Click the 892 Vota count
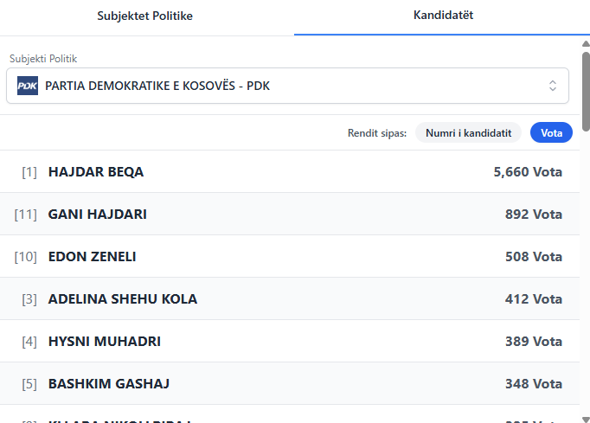Screen dimensions: 590x423 (x=534, y=215)
